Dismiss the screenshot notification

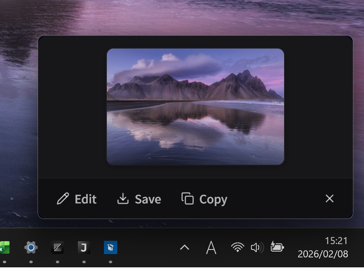click(329, 198)
